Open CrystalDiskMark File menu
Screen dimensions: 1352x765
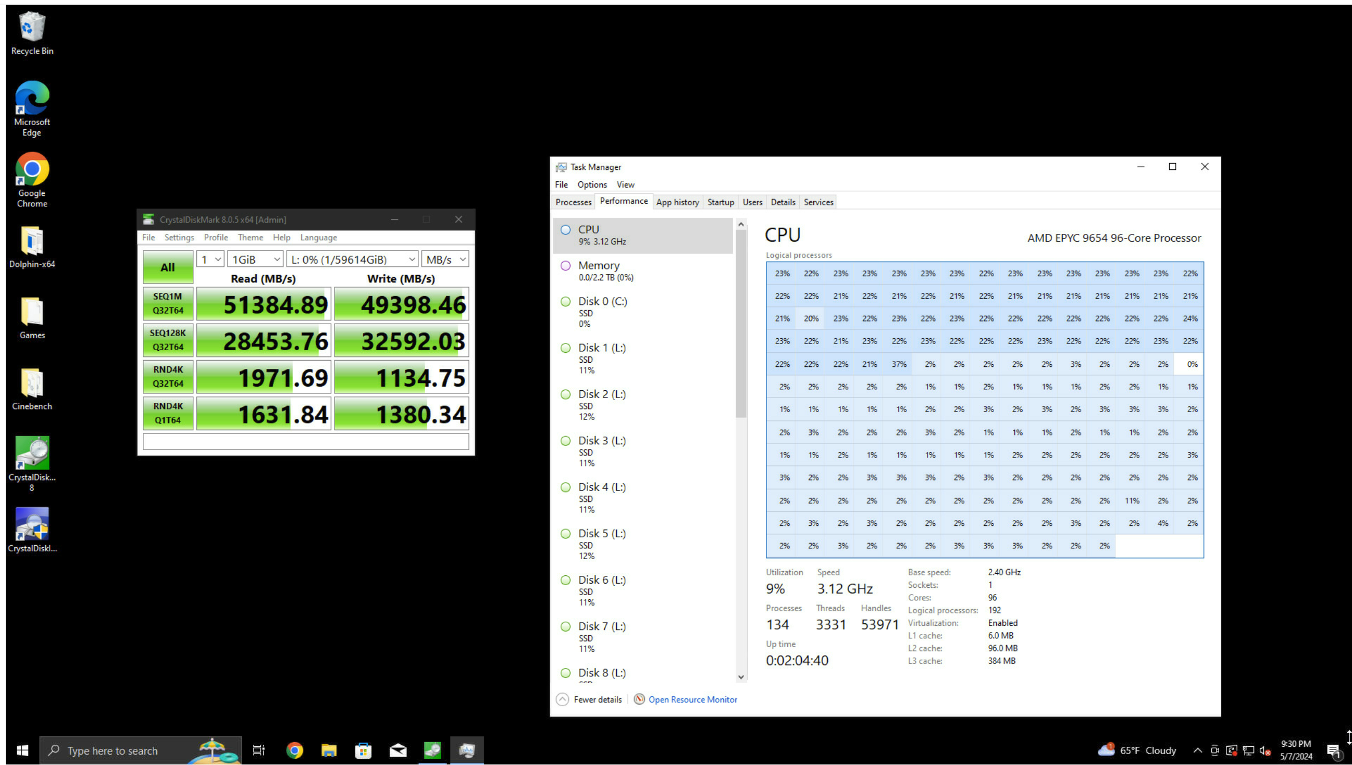pos(148,238)
